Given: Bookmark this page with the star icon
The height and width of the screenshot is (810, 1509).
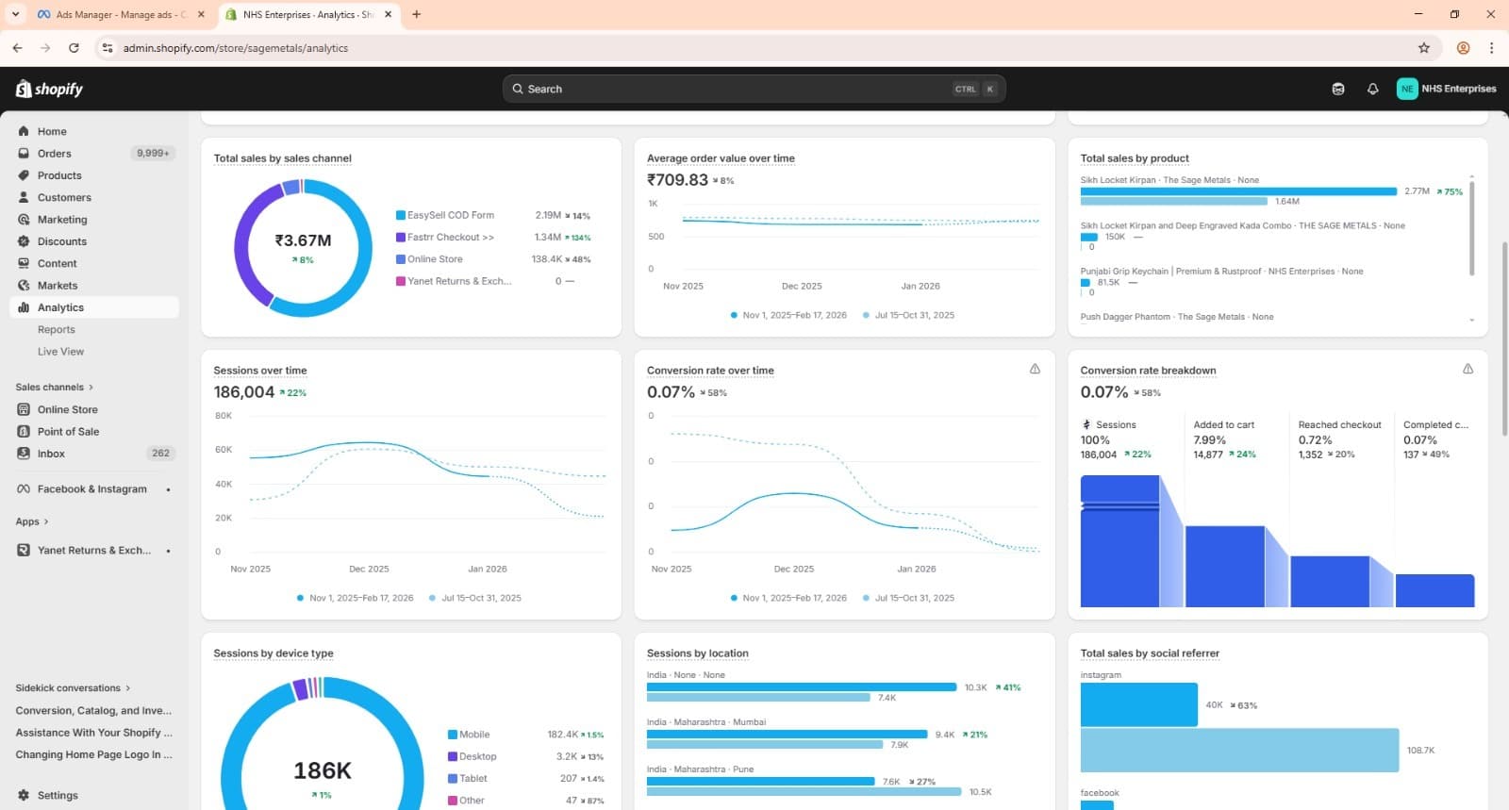Looking at the screenshot, I should pos(1424,47).
